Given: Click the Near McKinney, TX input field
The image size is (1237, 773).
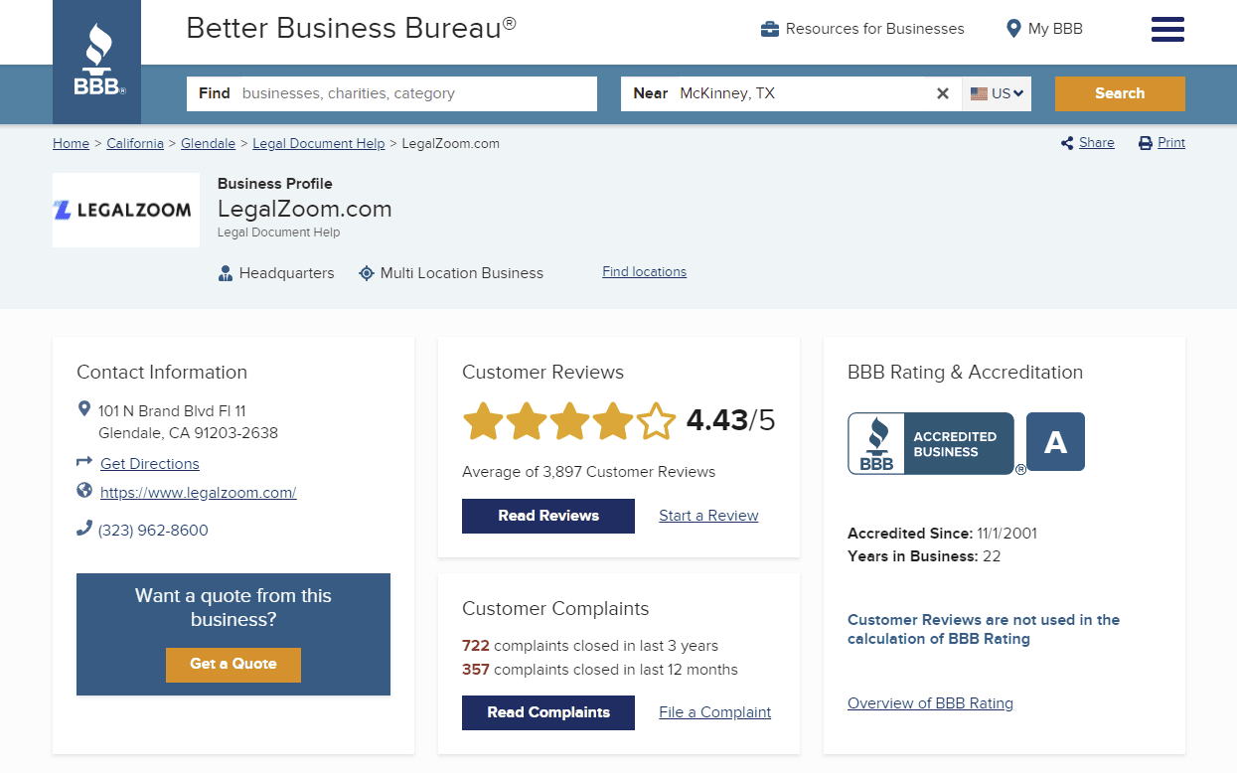Looking at the screenshot, I should coord(791,93).
